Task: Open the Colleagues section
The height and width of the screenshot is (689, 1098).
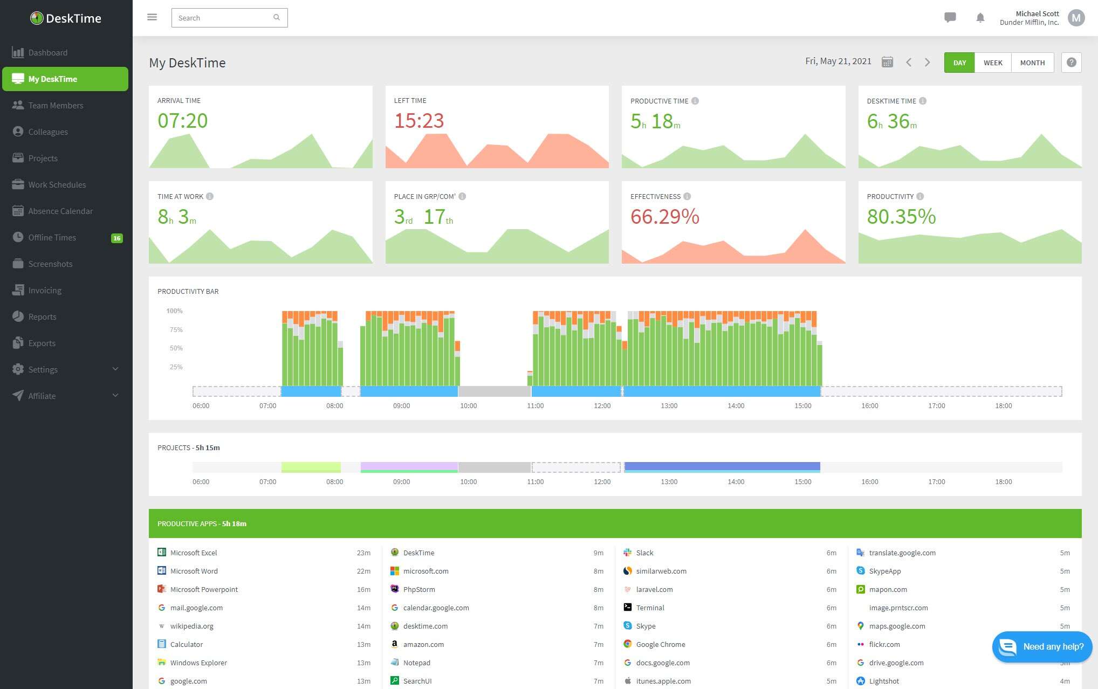Action: [x=48, y=132]
